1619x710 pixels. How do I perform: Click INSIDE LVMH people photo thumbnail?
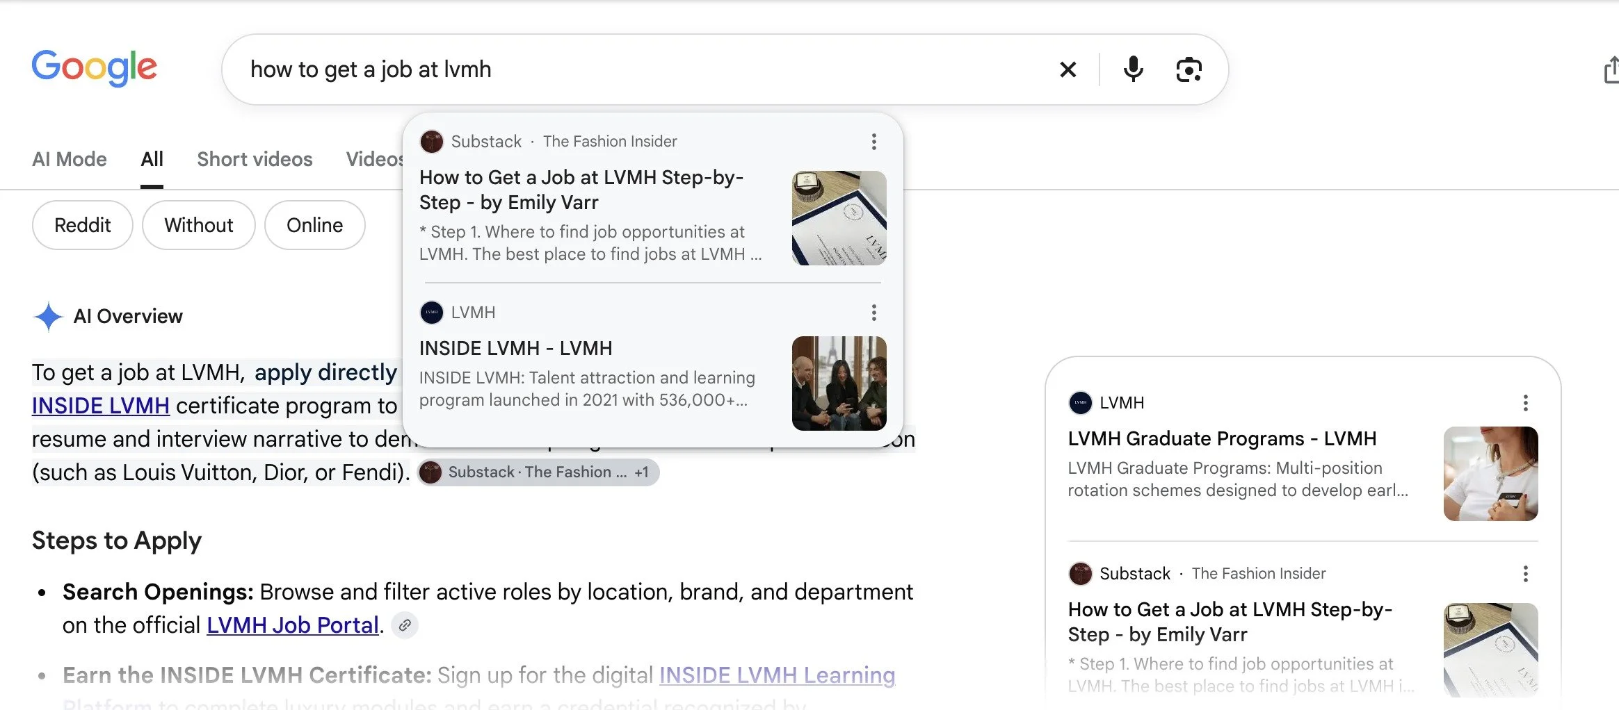click(x=839, y=383)
